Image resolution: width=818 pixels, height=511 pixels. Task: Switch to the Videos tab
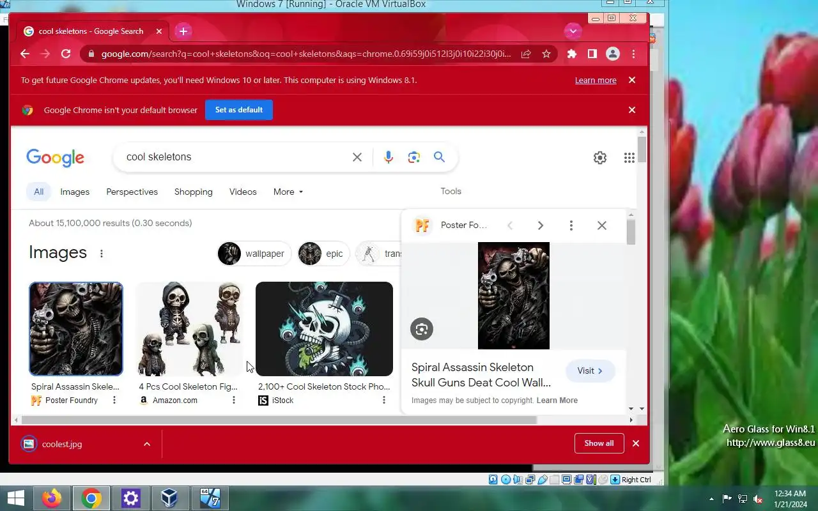(x=243, y=192)
